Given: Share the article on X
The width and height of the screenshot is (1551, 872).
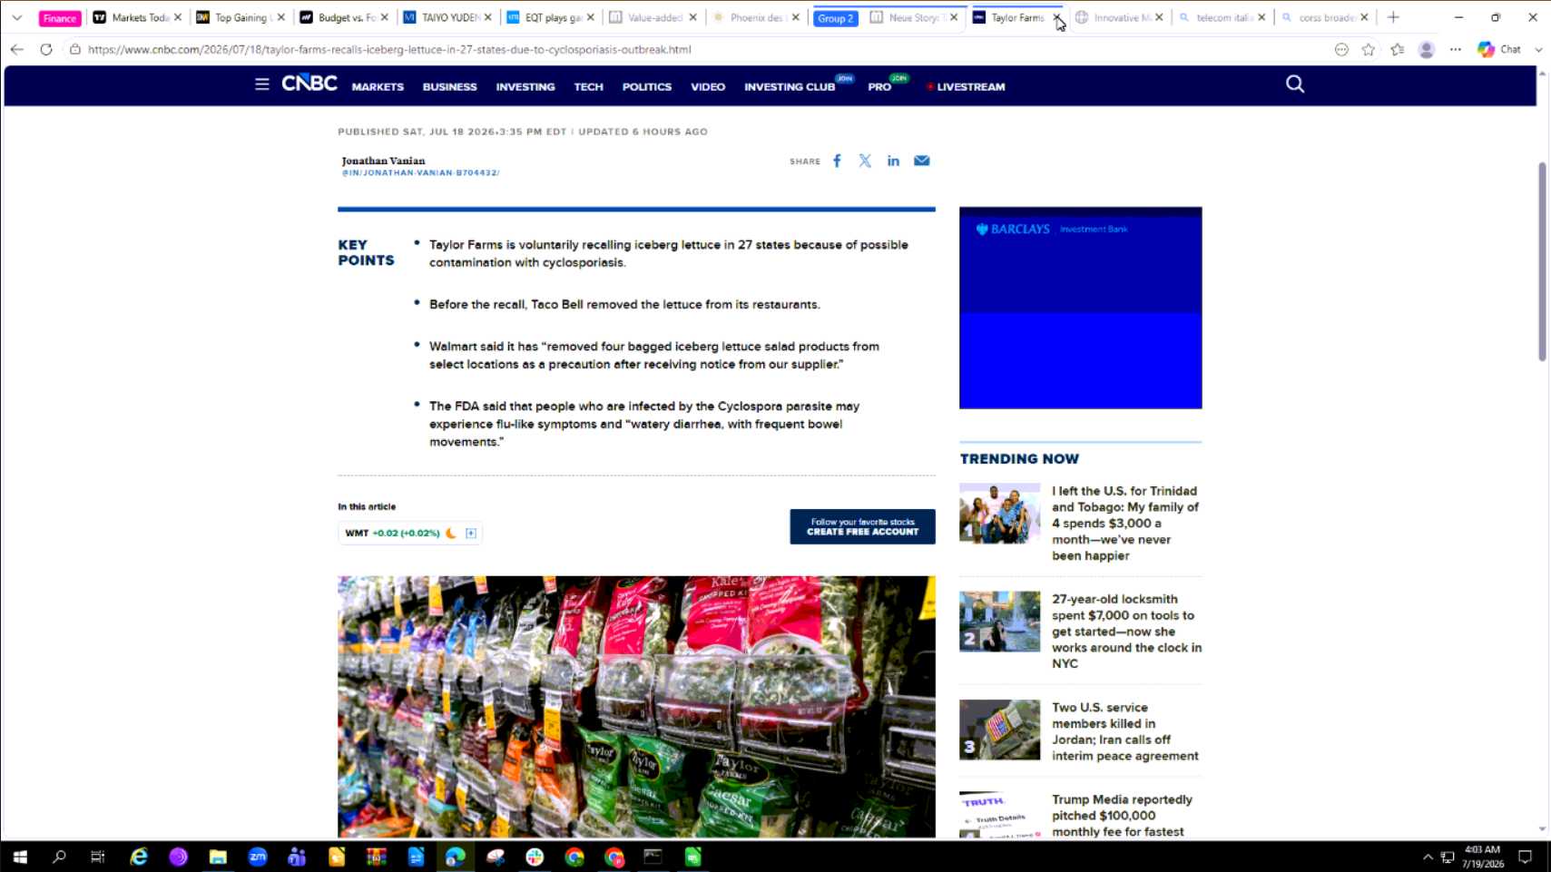Looking at the screenshot, I should [x=865, y=161].
